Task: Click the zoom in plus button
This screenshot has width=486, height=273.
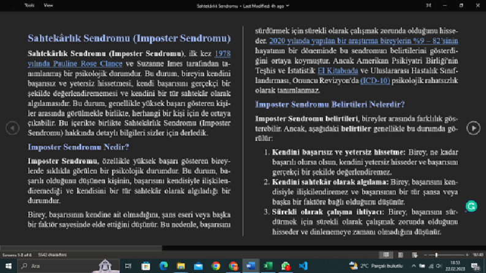Action: tap(467, 255)
